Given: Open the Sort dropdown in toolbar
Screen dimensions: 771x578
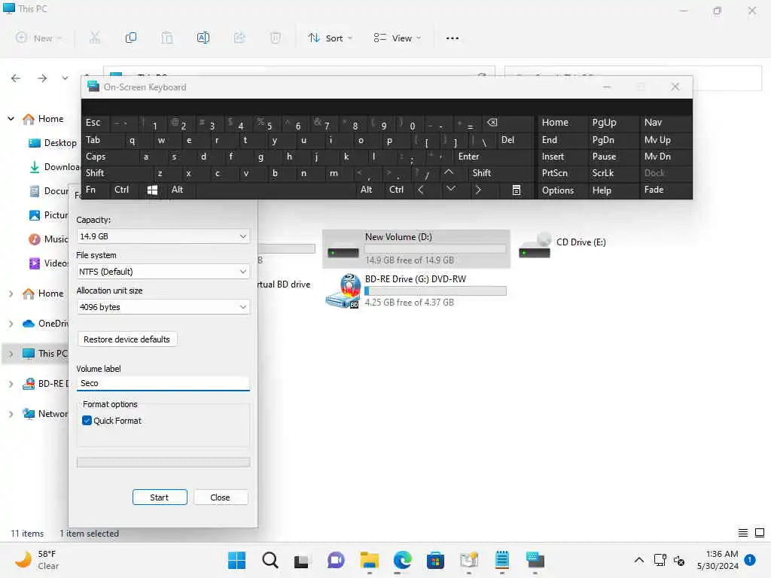Looking at the screenshot, I should pos(330,38).
